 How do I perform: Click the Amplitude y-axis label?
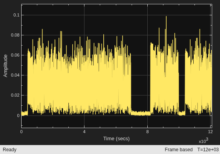(5, 66)
